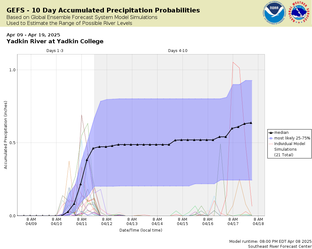Click the 8 AM 04/18 x-axis label
This screenshot has width=312, height=249.
point(258,222)
